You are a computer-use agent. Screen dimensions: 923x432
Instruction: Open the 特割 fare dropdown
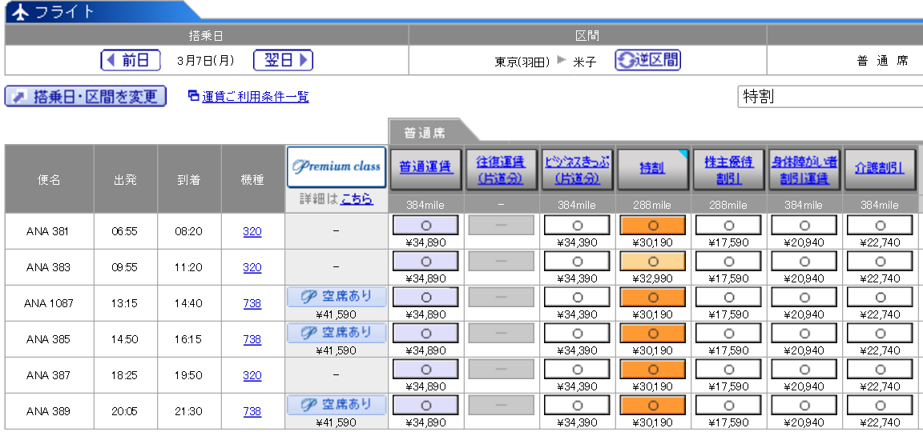[830, 96]
